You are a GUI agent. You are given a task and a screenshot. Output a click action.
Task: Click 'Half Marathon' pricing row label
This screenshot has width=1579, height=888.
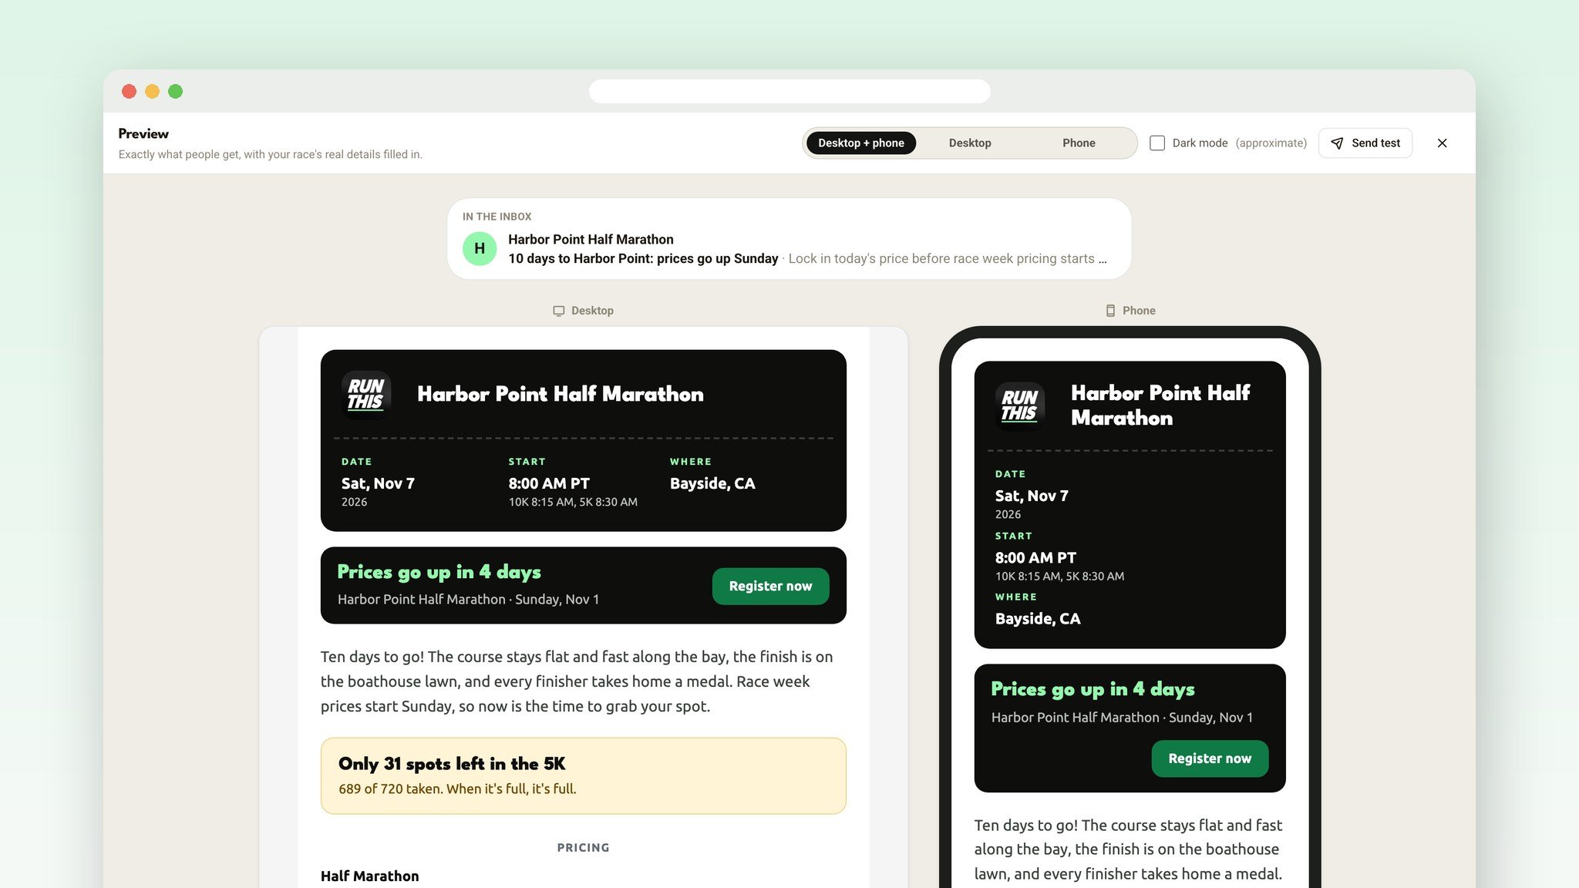[x=369, y=876]
